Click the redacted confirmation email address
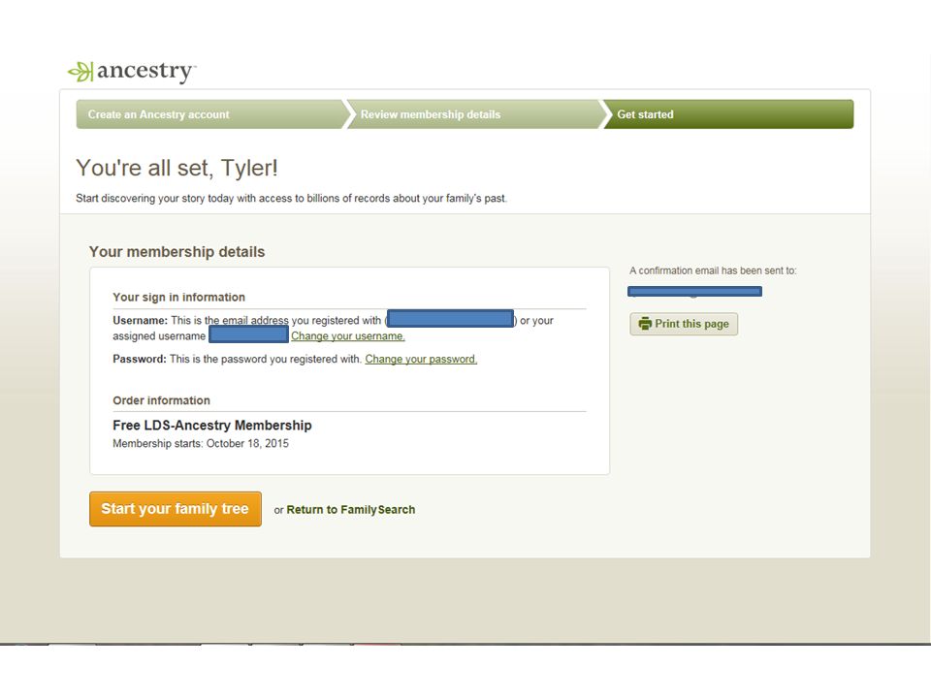The width and height of the screenshot is (931, 698). 694,291
